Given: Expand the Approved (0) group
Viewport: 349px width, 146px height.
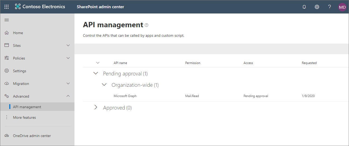Looking at the screenshot, I should point(96,107).
